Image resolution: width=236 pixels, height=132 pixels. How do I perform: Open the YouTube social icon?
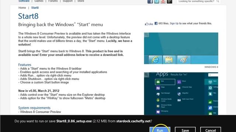(163, 1)
